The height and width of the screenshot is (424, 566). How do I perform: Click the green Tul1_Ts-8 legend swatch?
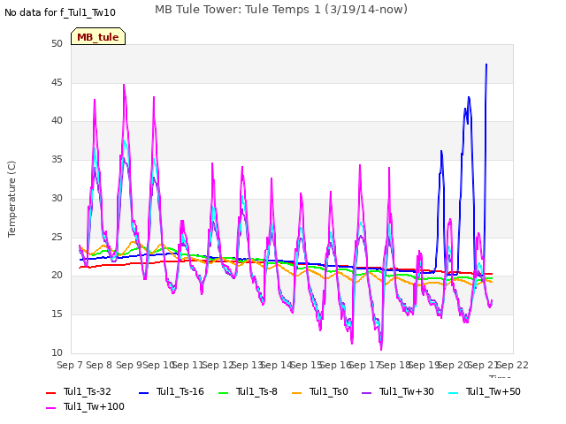point(224,392)
